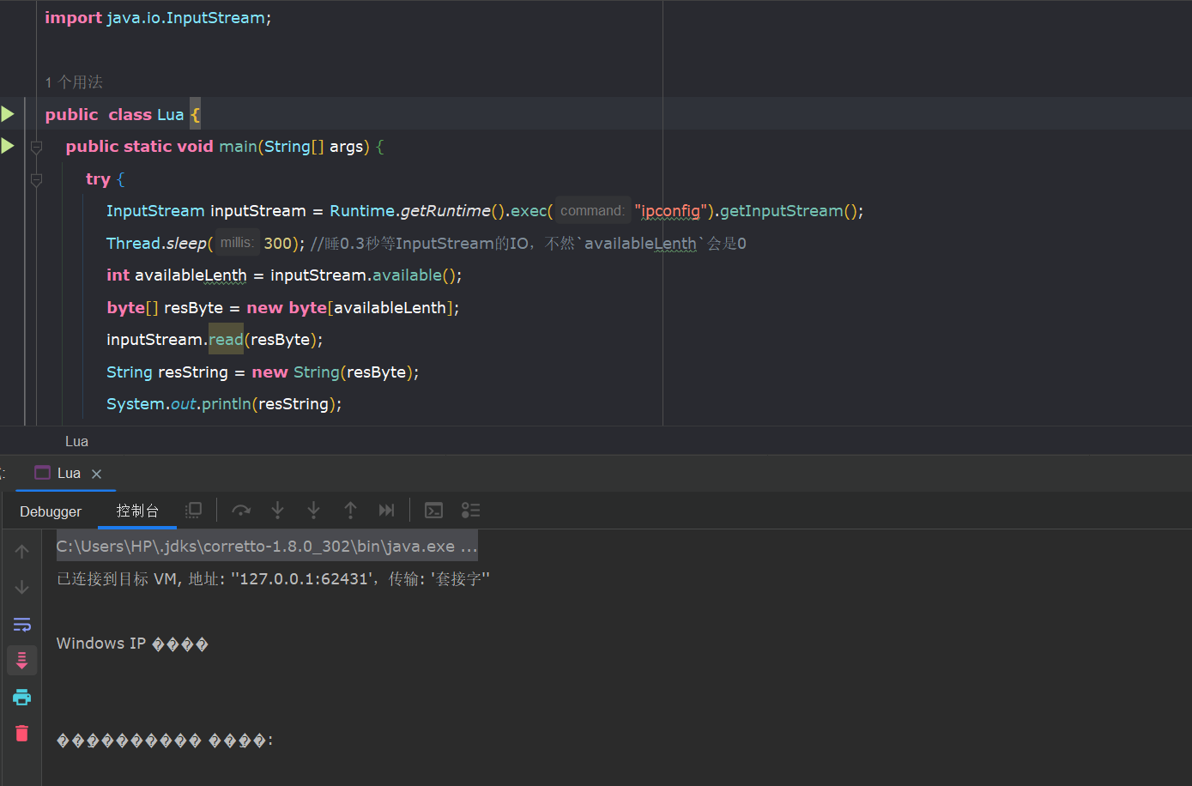Screen dimensions: 1192x786
Task: Click the '已连接到目标 VM' console message
Action: [273, 579]
